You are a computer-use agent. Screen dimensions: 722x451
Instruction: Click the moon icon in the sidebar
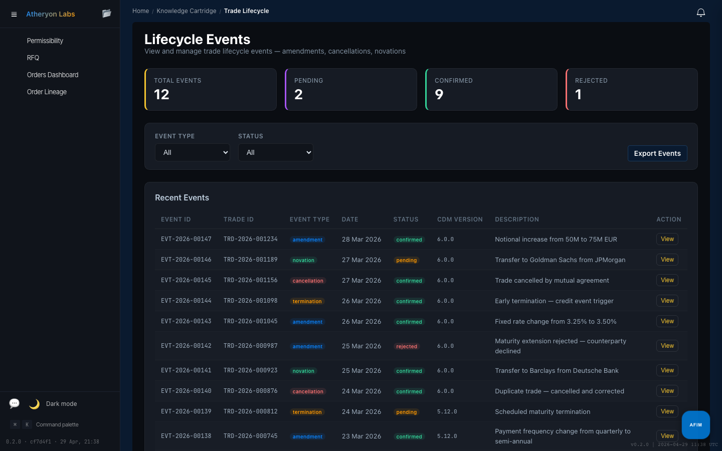[x=34, y=404]
